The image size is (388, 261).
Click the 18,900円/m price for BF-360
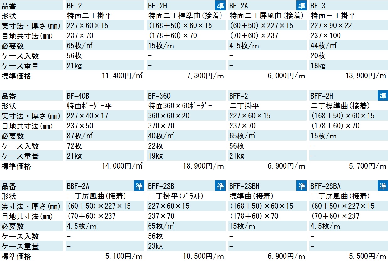pyautogui.click(x=204, y=166)
